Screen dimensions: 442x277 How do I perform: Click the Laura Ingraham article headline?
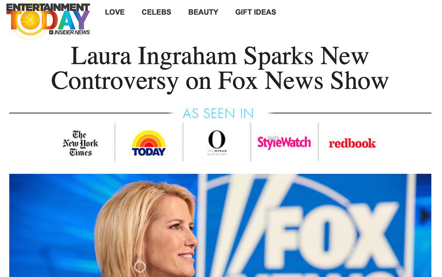click(x=220, y=68)
